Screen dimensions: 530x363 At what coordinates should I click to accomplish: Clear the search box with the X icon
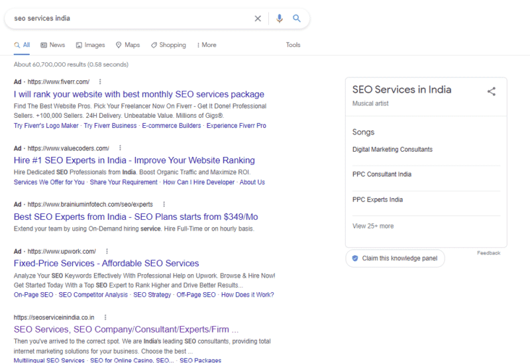(258, 19)
